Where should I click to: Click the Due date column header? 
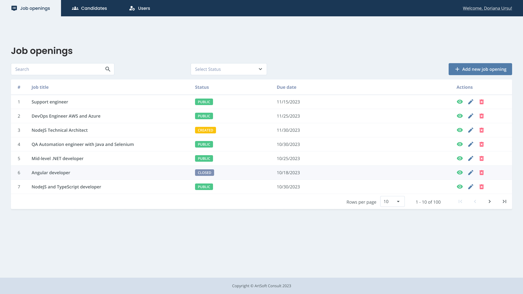click(x=287, y=87)
